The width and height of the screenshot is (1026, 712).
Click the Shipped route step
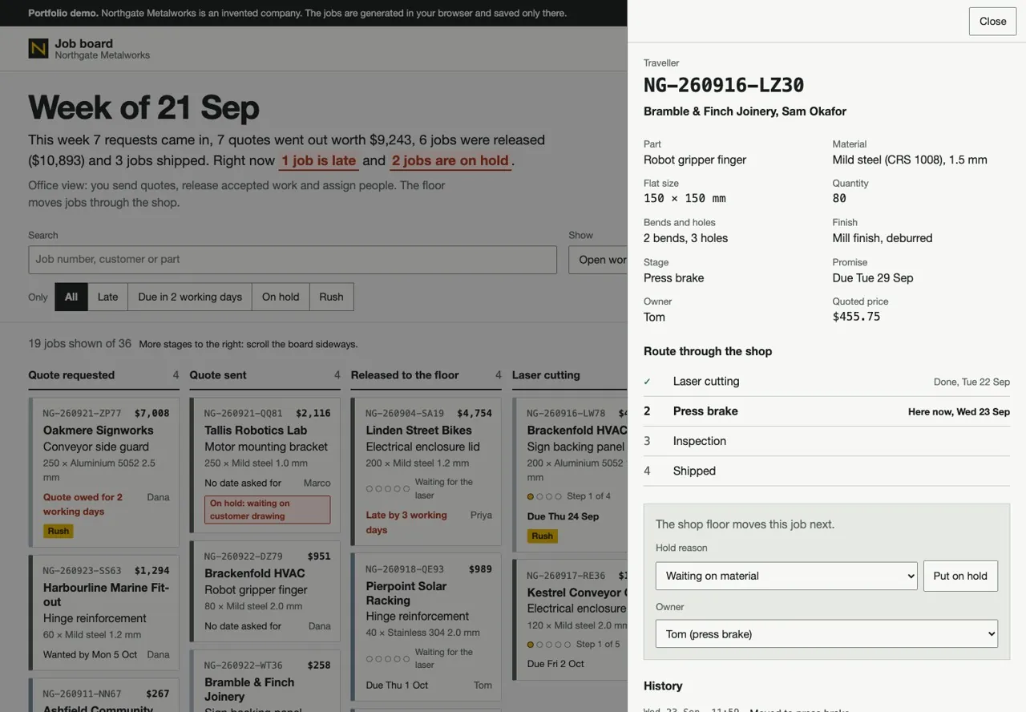pos(826,471)
